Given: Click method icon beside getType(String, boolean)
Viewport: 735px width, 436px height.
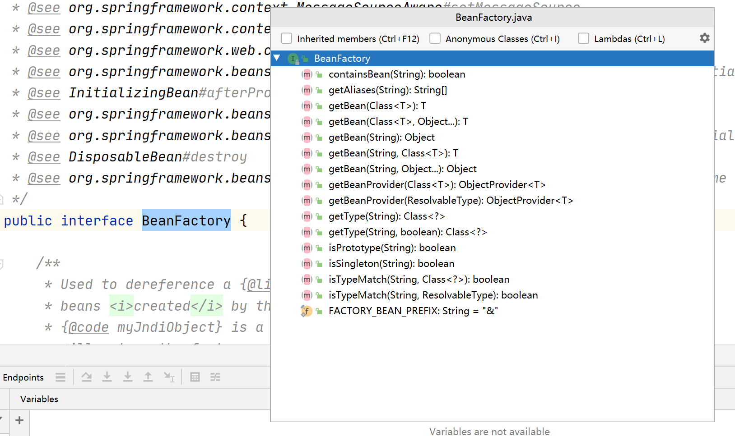Looking at the screenshot, I should (x=307, y=232).
